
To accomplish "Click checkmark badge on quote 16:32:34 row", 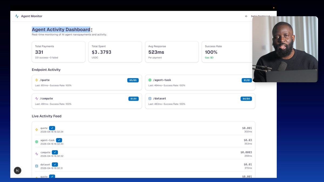I will [52, 128].
